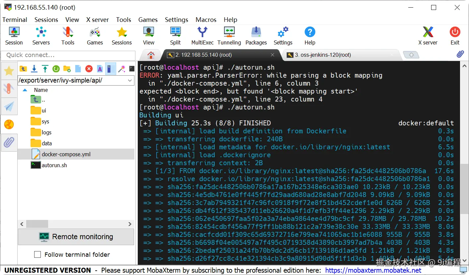The image size is (469, 275).
Task: Open the Tunneling toolbar icon
Action: click(x=229, y=36)
